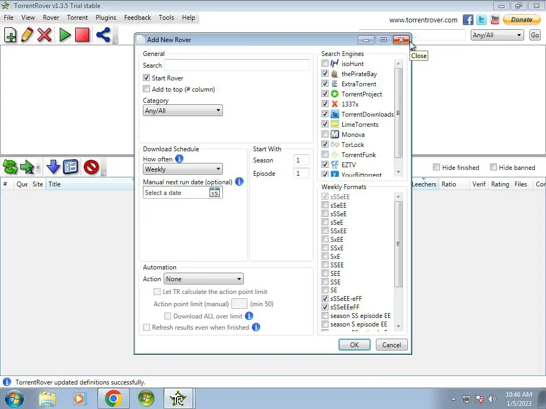Click the Episode number field

[301, 173]
